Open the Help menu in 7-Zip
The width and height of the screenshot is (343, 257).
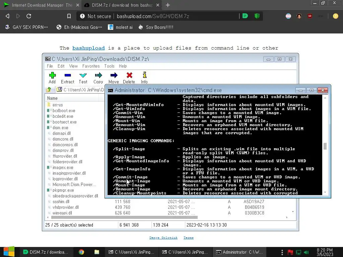pos(123,66)
